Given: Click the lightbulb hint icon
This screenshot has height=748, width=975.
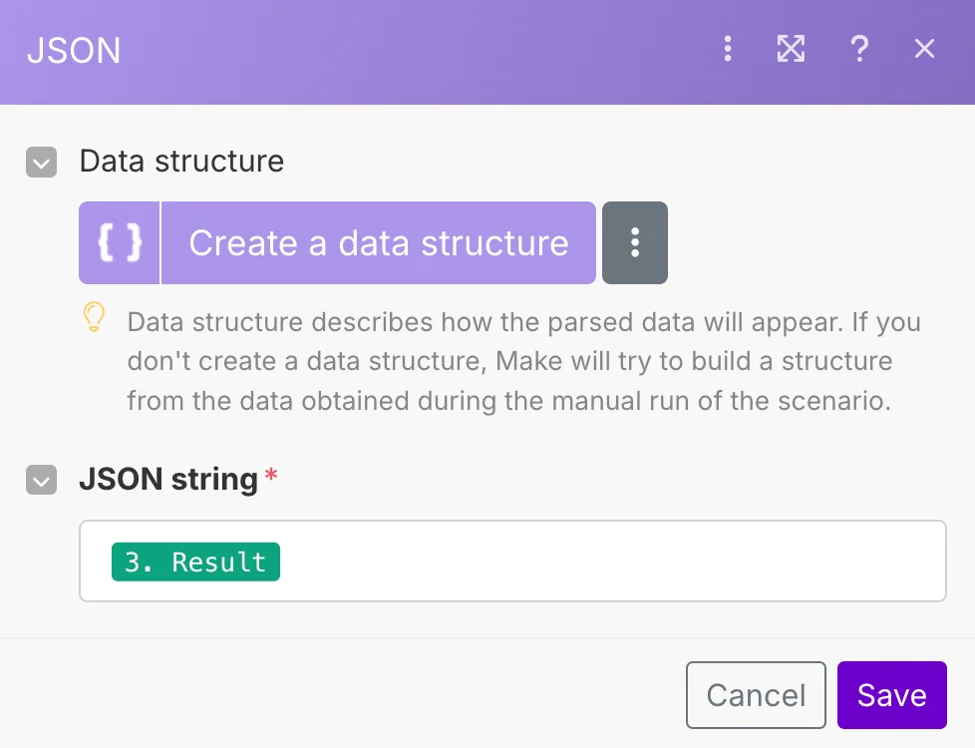Looking at the screenshot, I should point(94,317).
